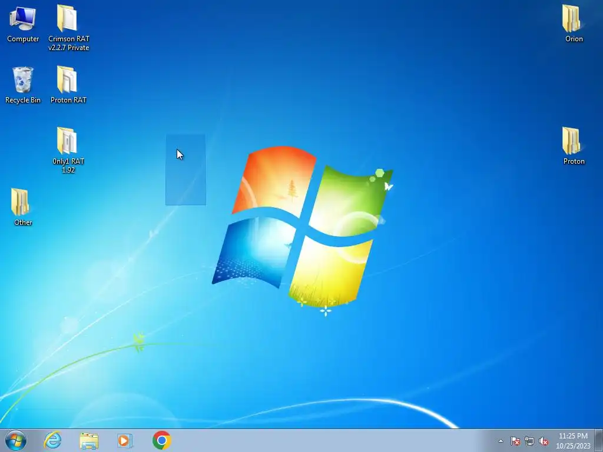Launch Windows Media Player from taskbar
This screenshot has width=603, height=452.
pos(125,441)
